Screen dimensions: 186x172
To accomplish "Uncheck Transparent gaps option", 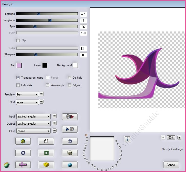I will pos(18,78).
